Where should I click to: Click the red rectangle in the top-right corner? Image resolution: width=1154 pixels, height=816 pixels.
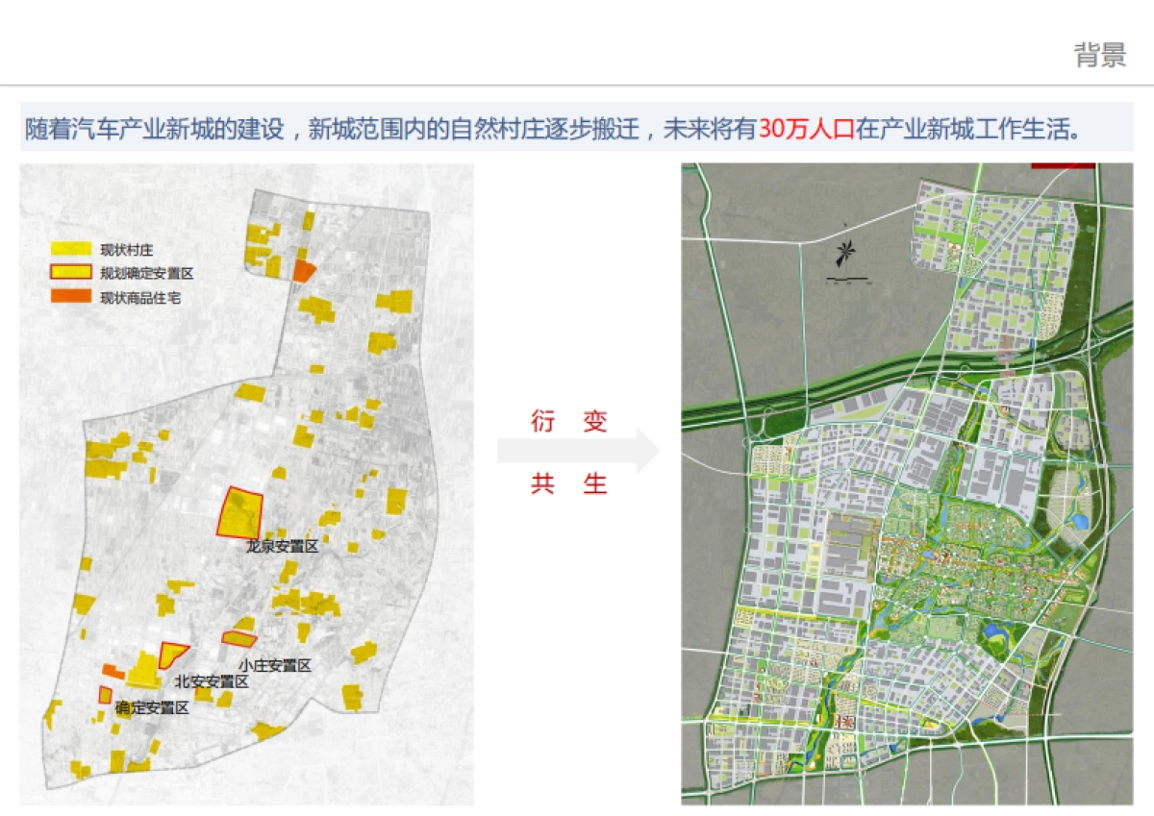[1063, 164]
